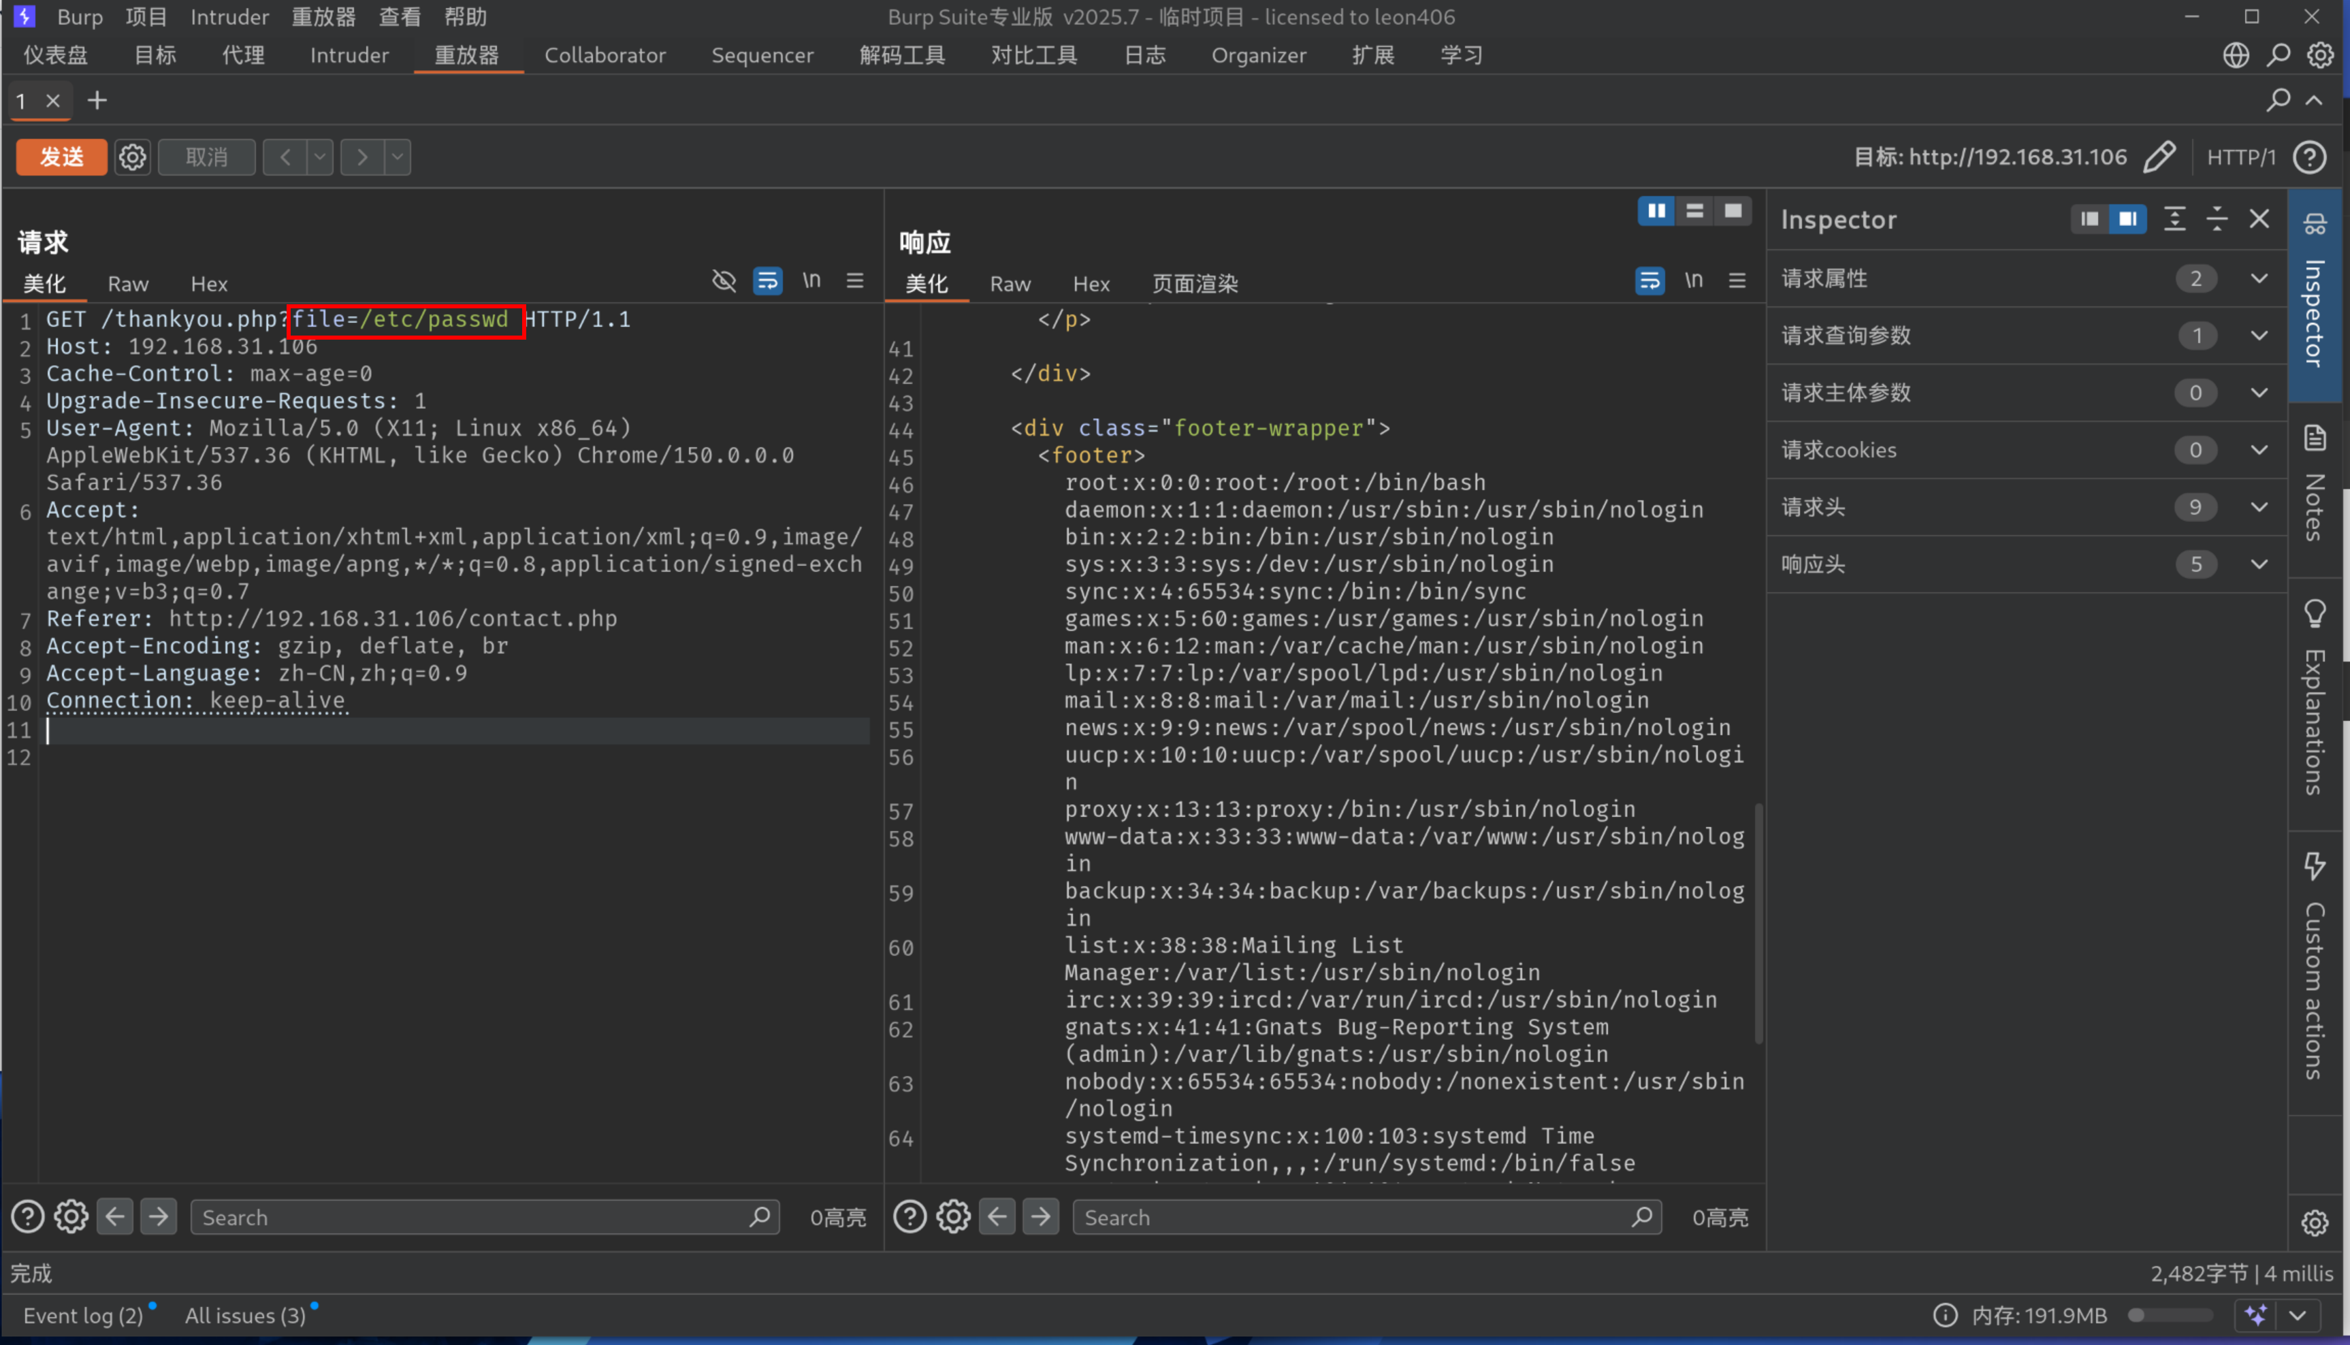
Task: Click the Burp logo icon in title bar
Action: pyautogui.click(x=24, y=16)
